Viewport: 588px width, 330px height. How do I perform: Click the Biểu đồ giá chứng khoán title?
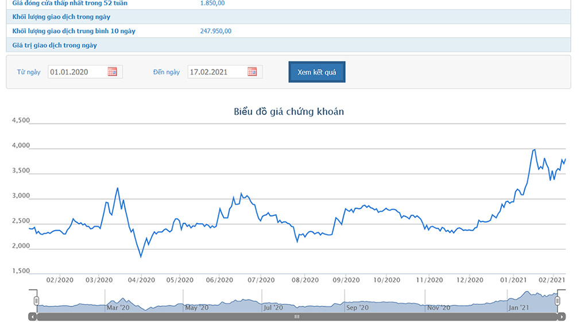[x=289, y=111]
